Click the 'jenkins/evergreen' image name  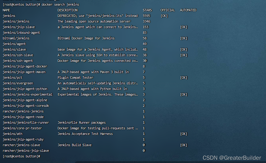pyautogui.click(x=18, y=83)
